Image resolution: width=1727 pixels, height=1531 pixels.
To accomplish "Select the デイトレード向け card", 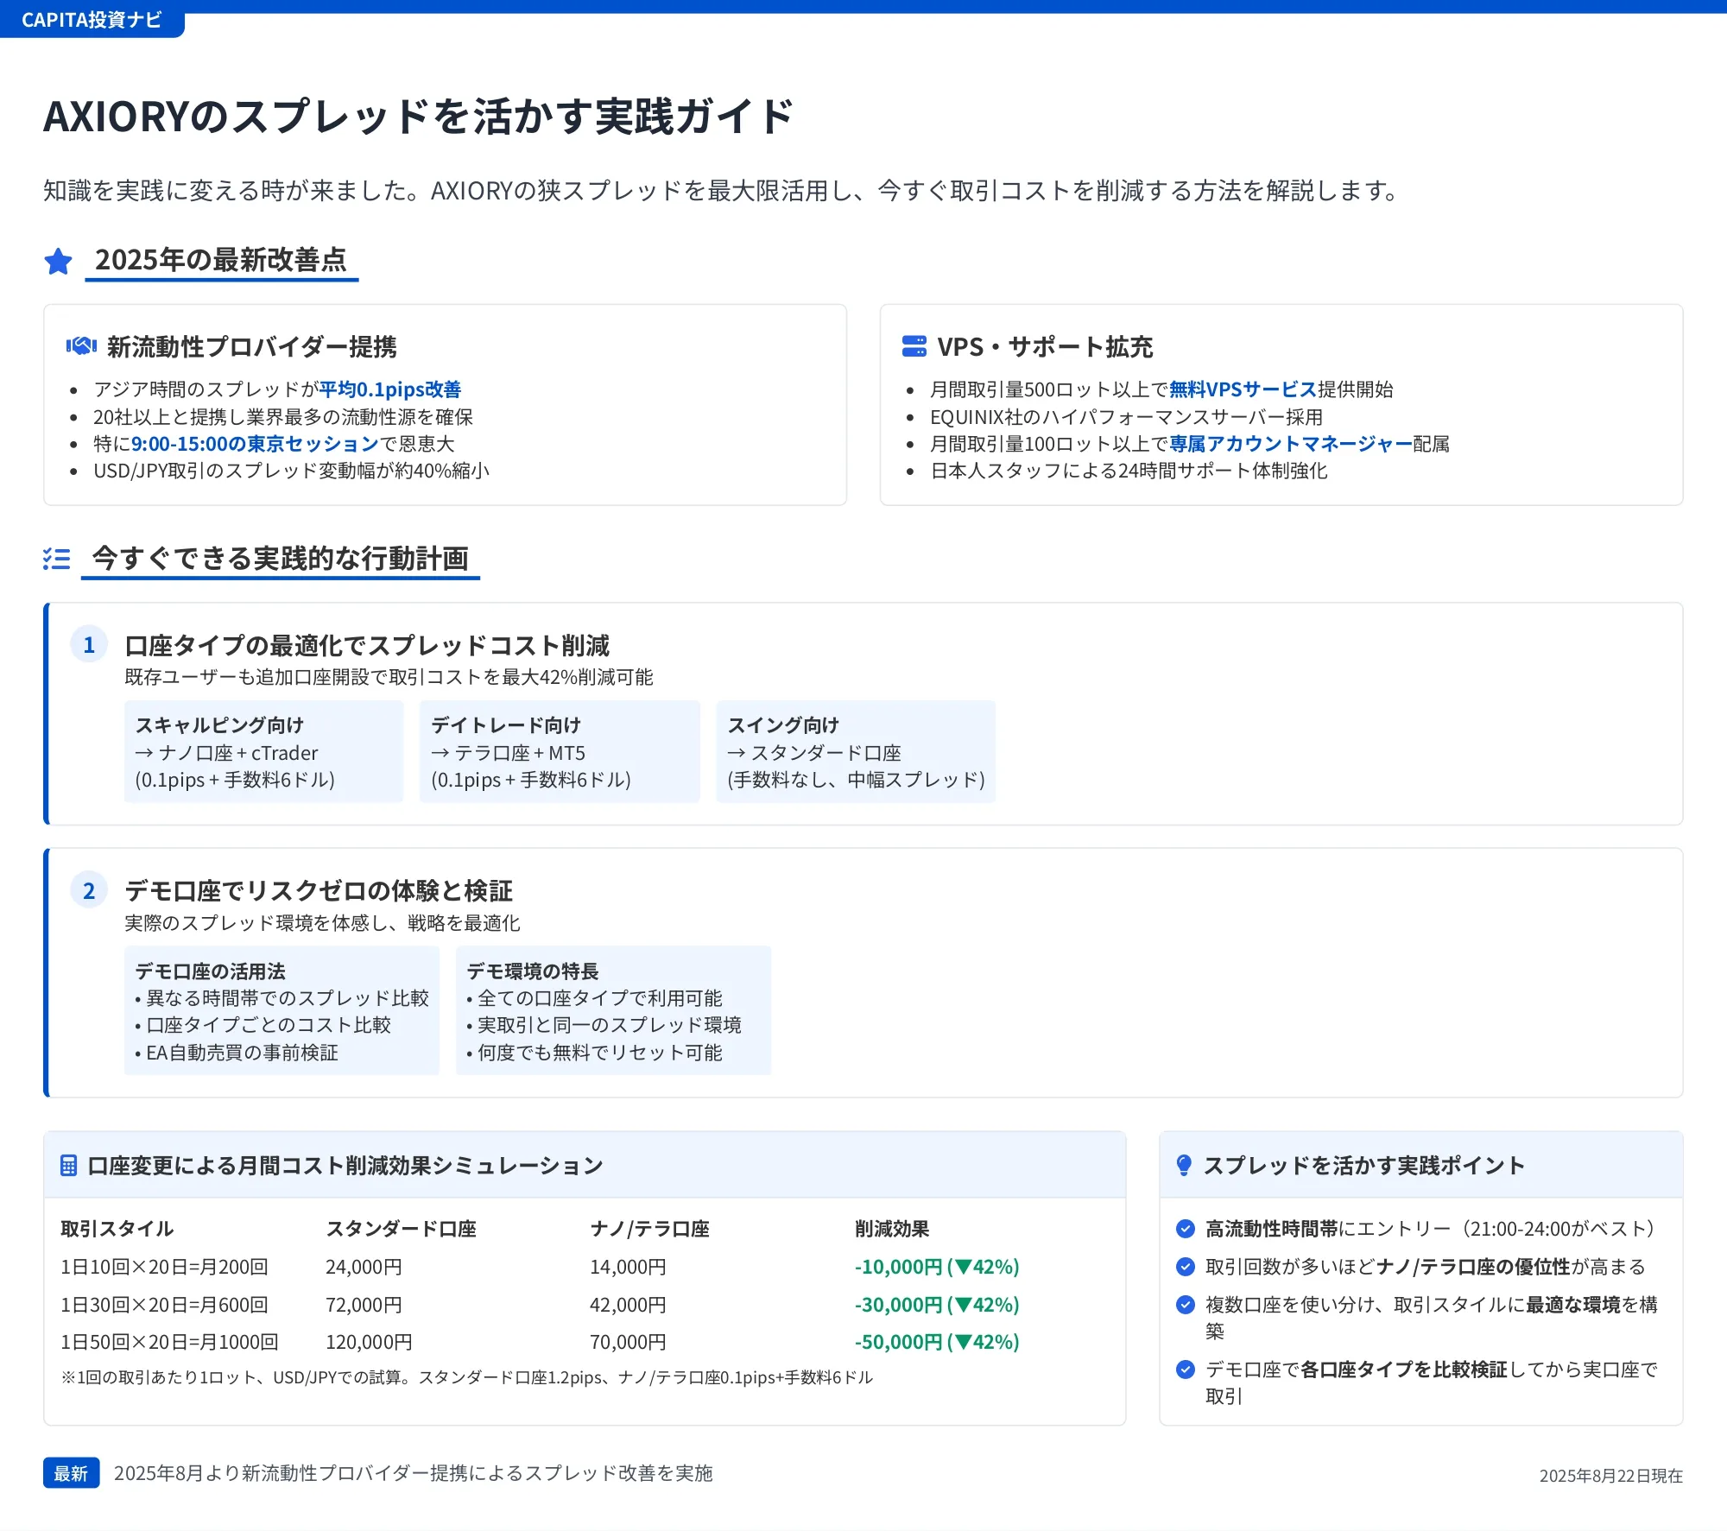I will click(x=560, y=752).
